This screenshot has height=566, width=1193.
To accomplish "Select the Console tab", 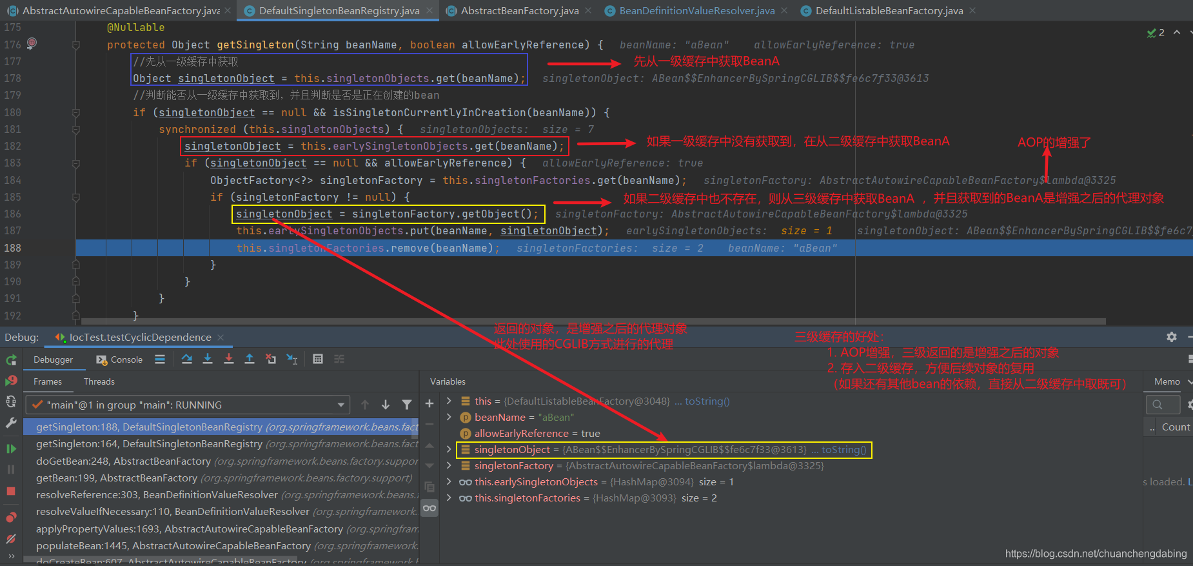I will pyautogui.click(x=119, y=359).
